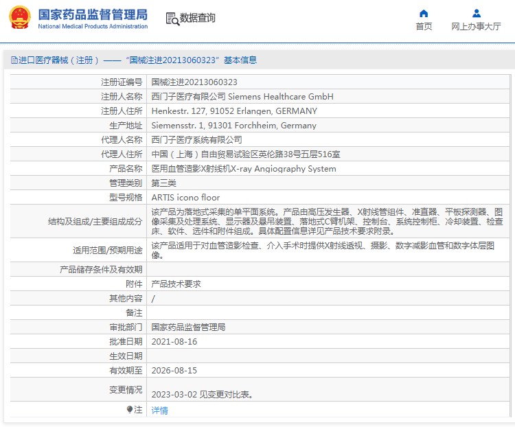Click the document icon before 进口医疗器械
Image resolution: width=515 pixels, height=427 pixels.
coord(14,60)
